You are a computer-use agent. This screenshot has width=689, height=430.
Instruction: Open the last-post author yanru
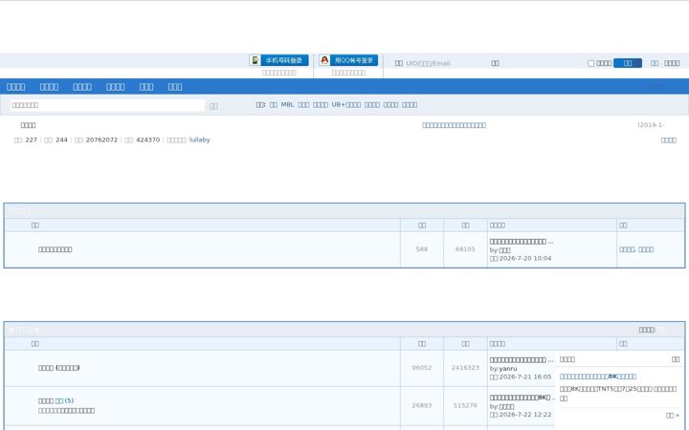508,369
